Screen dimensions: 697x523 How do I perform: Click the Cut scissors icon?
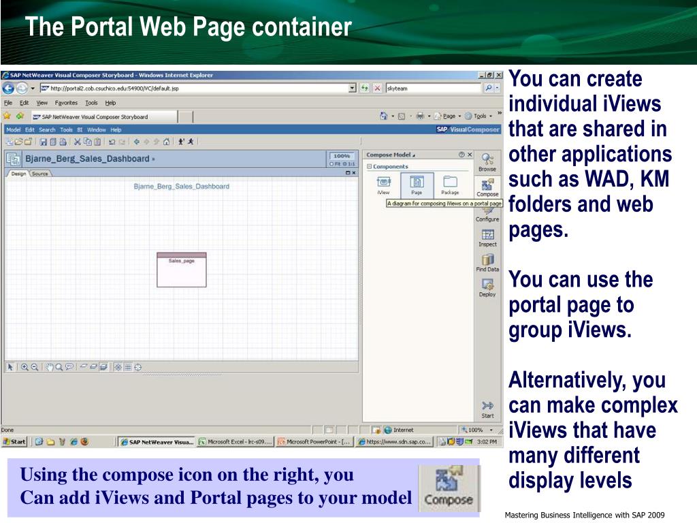pos(78,142)
